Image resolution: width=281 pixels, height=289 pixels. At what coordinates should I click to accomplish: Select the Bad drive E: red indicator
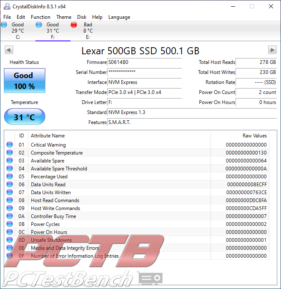pos(74,25)
